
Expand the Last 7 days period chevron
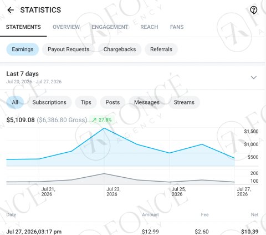pyautogui.click(x=254, y=77)
